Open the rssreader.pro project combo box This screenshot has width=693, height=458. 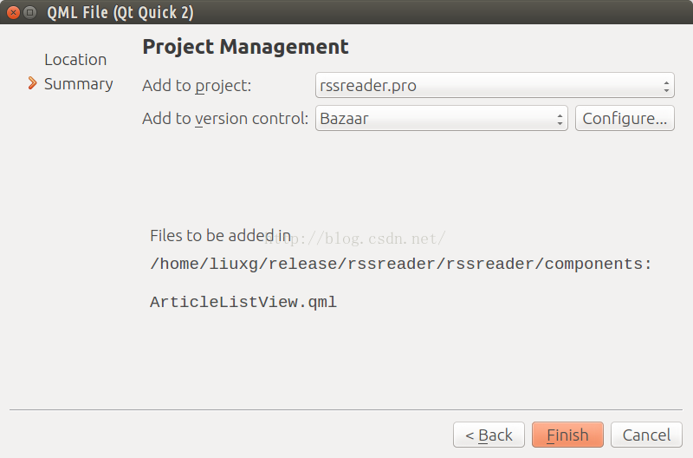click(495, 85)
